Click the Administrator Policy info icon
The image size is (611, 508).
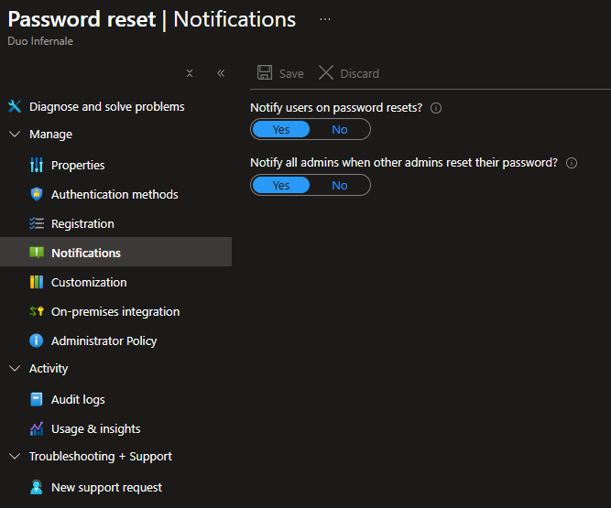(x=37, y=341)
